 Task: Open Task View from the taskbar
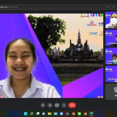pos(38,114)
